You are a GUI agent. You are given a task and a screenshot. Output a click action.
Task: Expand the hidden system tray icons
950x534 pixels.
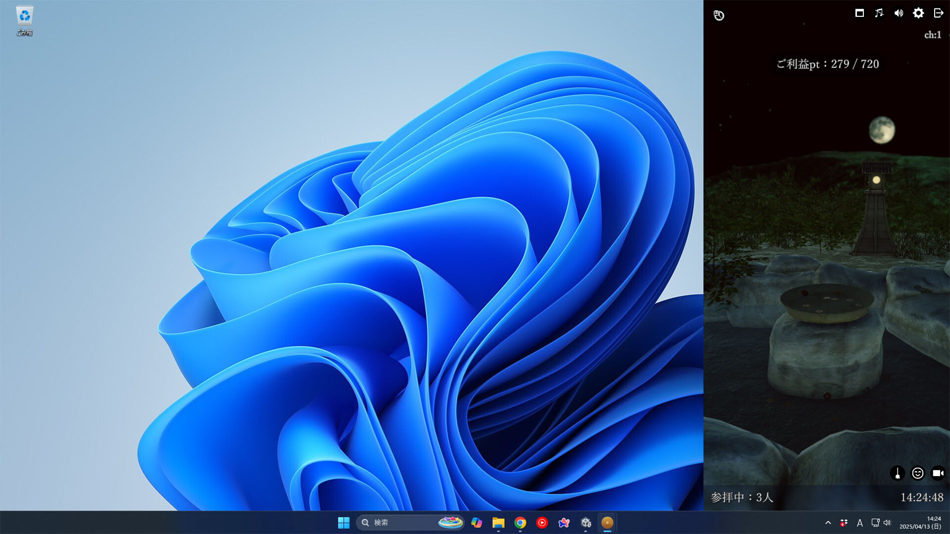[x=828, y=523]
